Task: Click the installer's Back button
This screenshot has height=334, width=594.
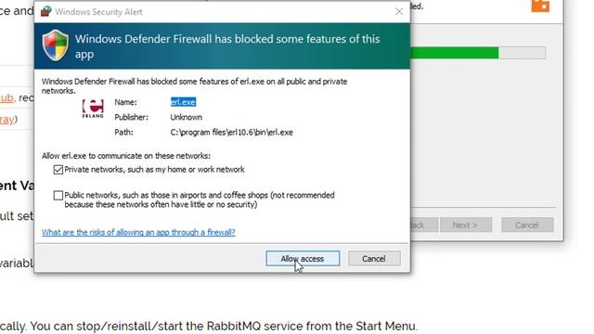Action: (x=424, y=225)
